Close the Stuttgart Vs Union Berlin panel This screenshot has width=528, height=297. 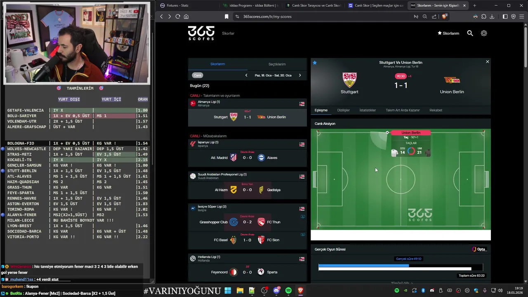(487, 61)
